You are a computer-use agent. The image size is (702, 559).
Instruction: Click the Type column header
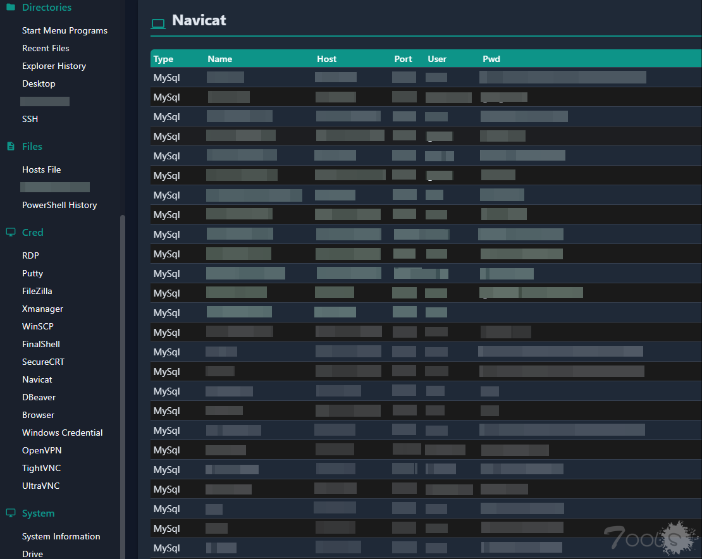point(163,59)
